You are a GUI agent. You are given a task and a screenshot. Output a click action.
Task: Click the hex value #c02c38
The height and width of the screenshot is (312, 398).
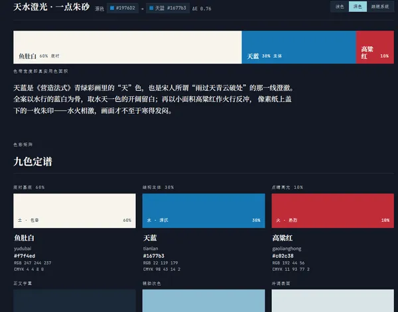283,256
